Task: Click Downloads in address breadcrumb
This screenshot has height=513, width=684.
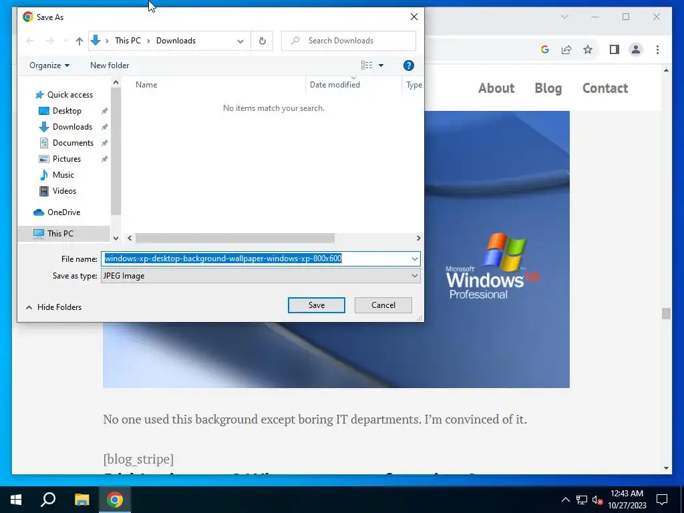Action: 176,41
